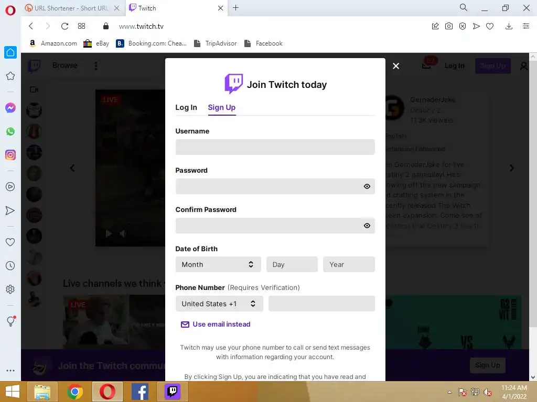Image resolution: width=537 pixels, height=402 pixels.
Task: Click the phone number input field
Action: click(x=321, y=304)
